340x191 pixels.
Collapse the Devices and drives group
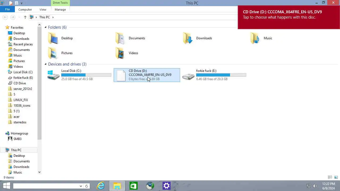click(x=45, y=64)
